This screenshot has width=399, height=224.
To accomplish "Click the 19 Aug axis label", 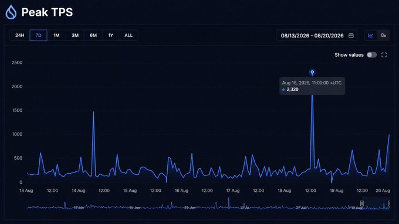I will tap(337, 191).
